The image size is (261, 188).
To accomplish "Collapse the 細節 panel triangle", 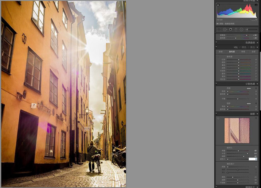I will (x=257, y=114).
